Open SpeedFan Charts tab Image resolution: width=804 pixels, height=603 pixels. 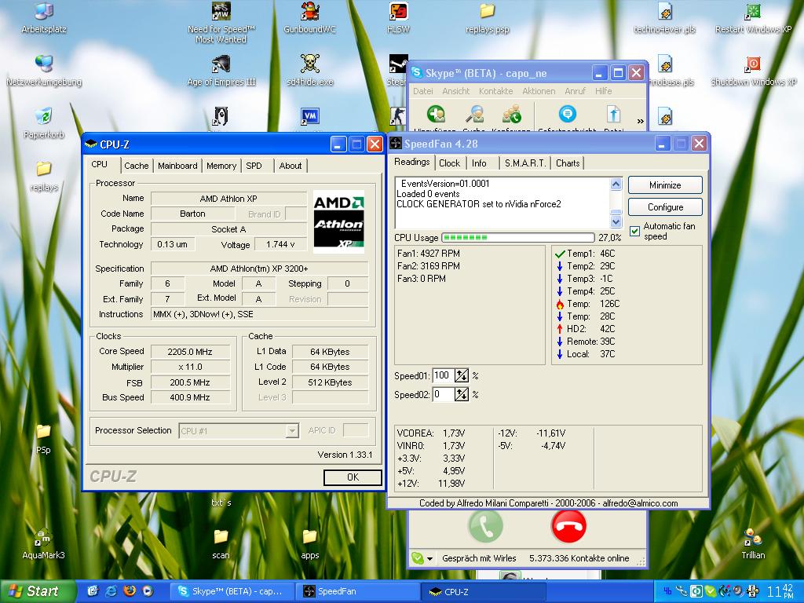(x=568, y=163)
